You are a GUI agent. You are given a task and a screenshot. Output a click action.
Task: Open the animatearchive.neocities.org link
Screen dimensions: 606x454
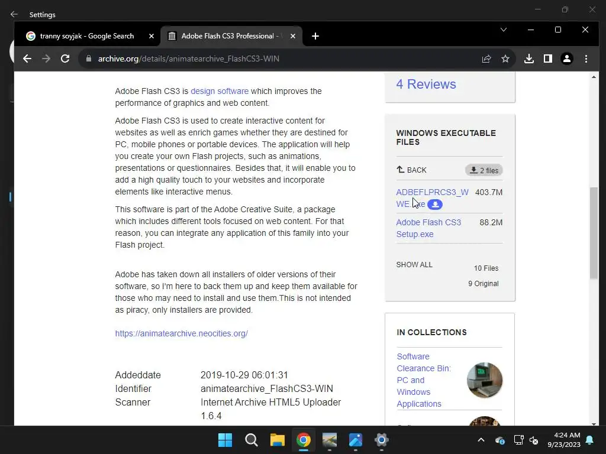181,333
